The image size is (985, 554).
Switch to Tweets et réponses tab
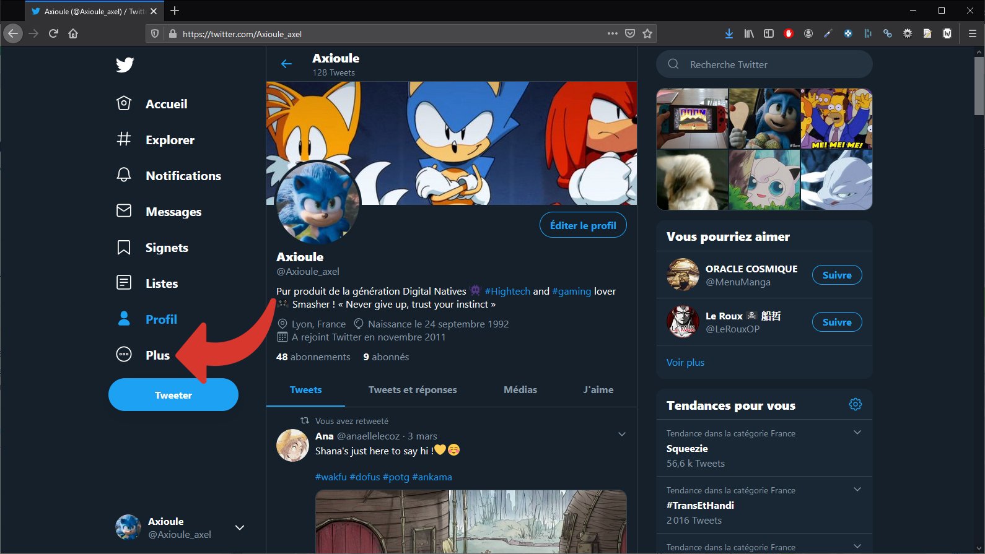coord(413,390)
